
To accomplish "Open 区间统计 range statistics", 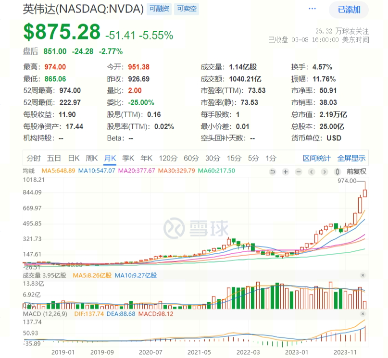I will pyautogui.click(x=317, y=158).
